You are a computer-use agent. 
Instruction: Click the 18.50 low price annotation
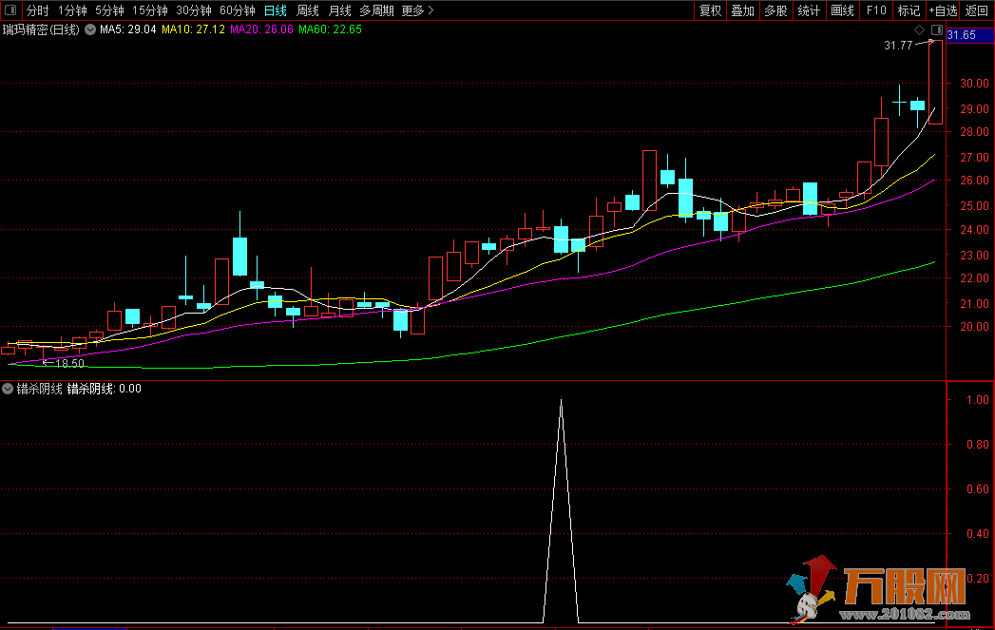(69, 364)
